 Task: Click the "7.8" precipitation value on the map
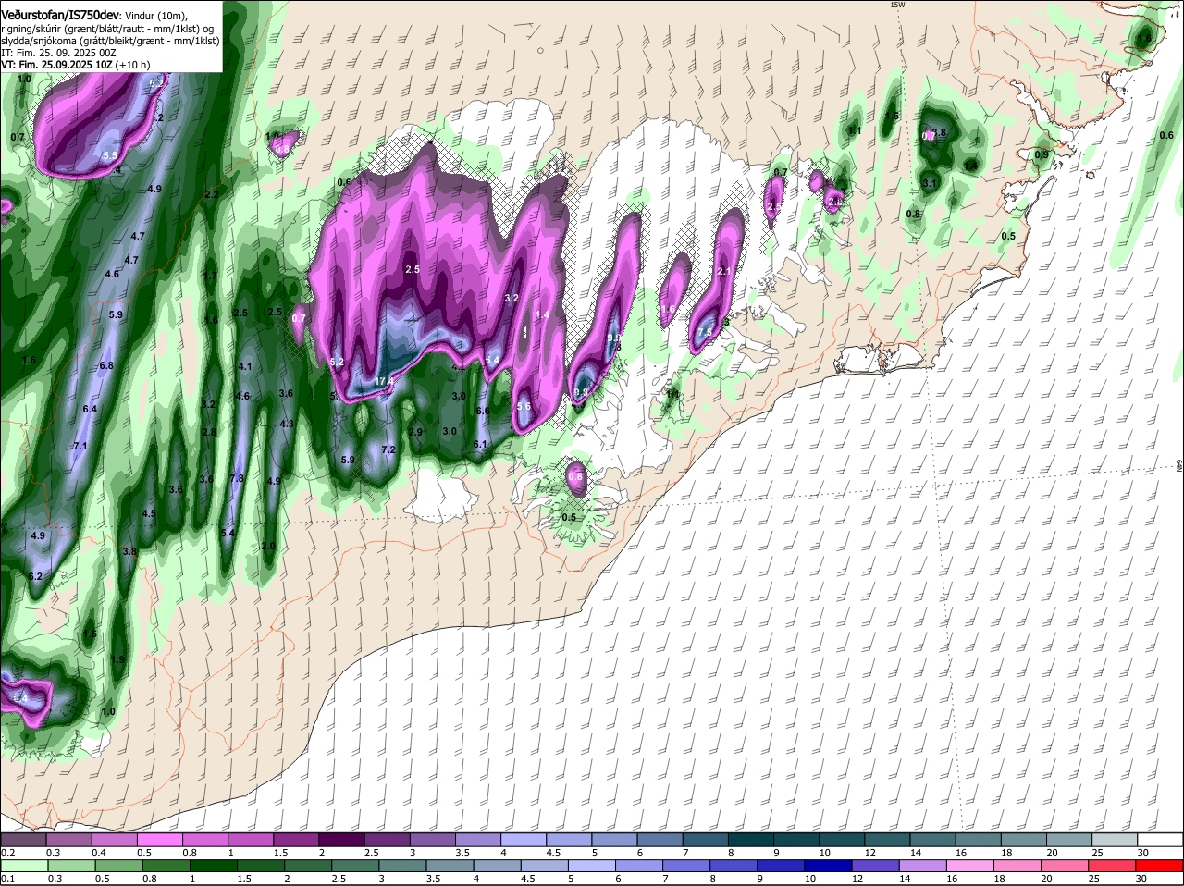pos(236,478)
